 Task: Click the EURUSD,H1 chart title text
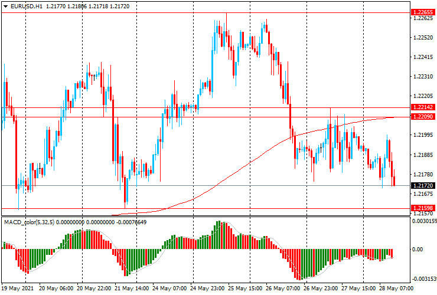(27, 6)
